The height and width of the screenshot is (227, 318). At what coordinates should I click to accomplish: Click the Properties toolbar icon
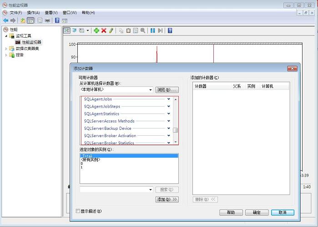tap(40, 20)
